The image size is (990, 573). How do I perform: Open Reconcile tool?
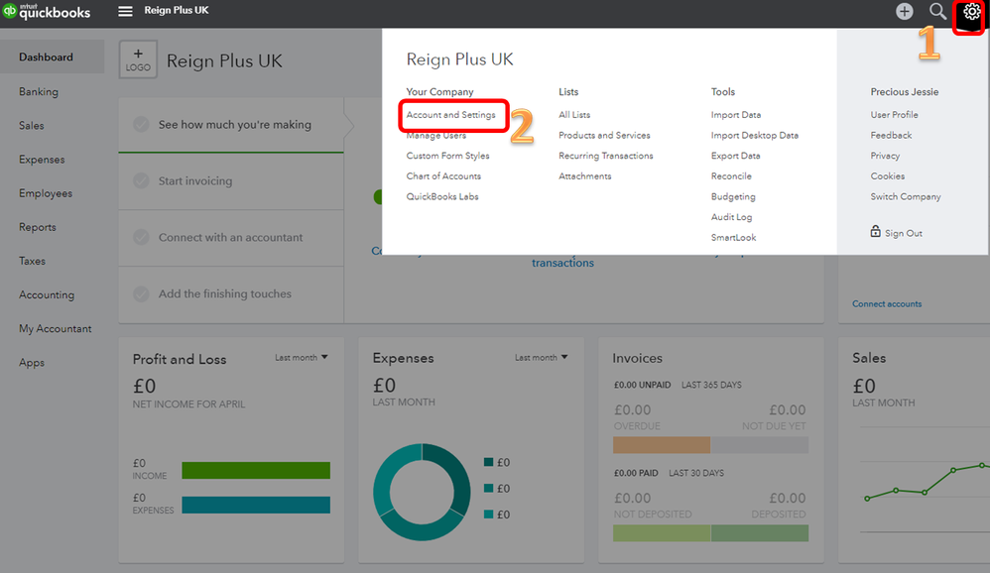click(731, 176)
